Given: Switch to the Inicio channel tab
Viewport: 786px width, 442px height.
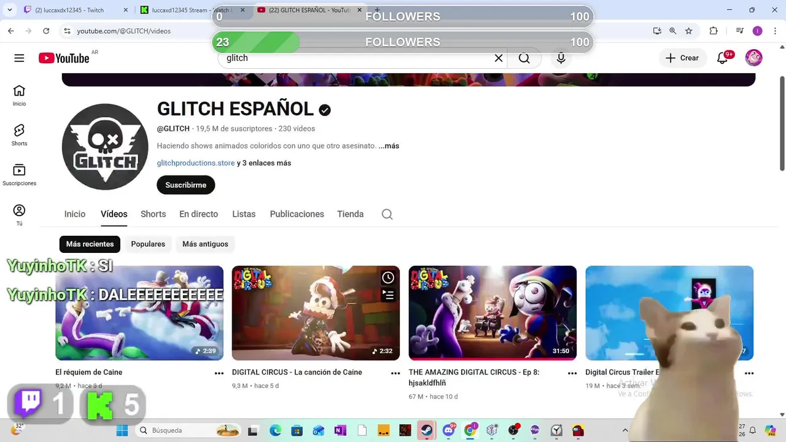Looking at the screenshot, I should [x=75, y=214].
